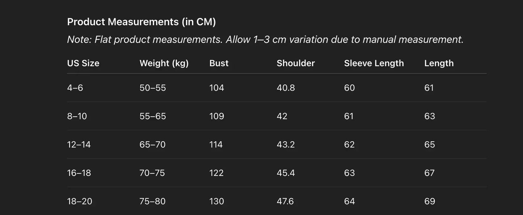Select the length value 69

tap(430, 201)
